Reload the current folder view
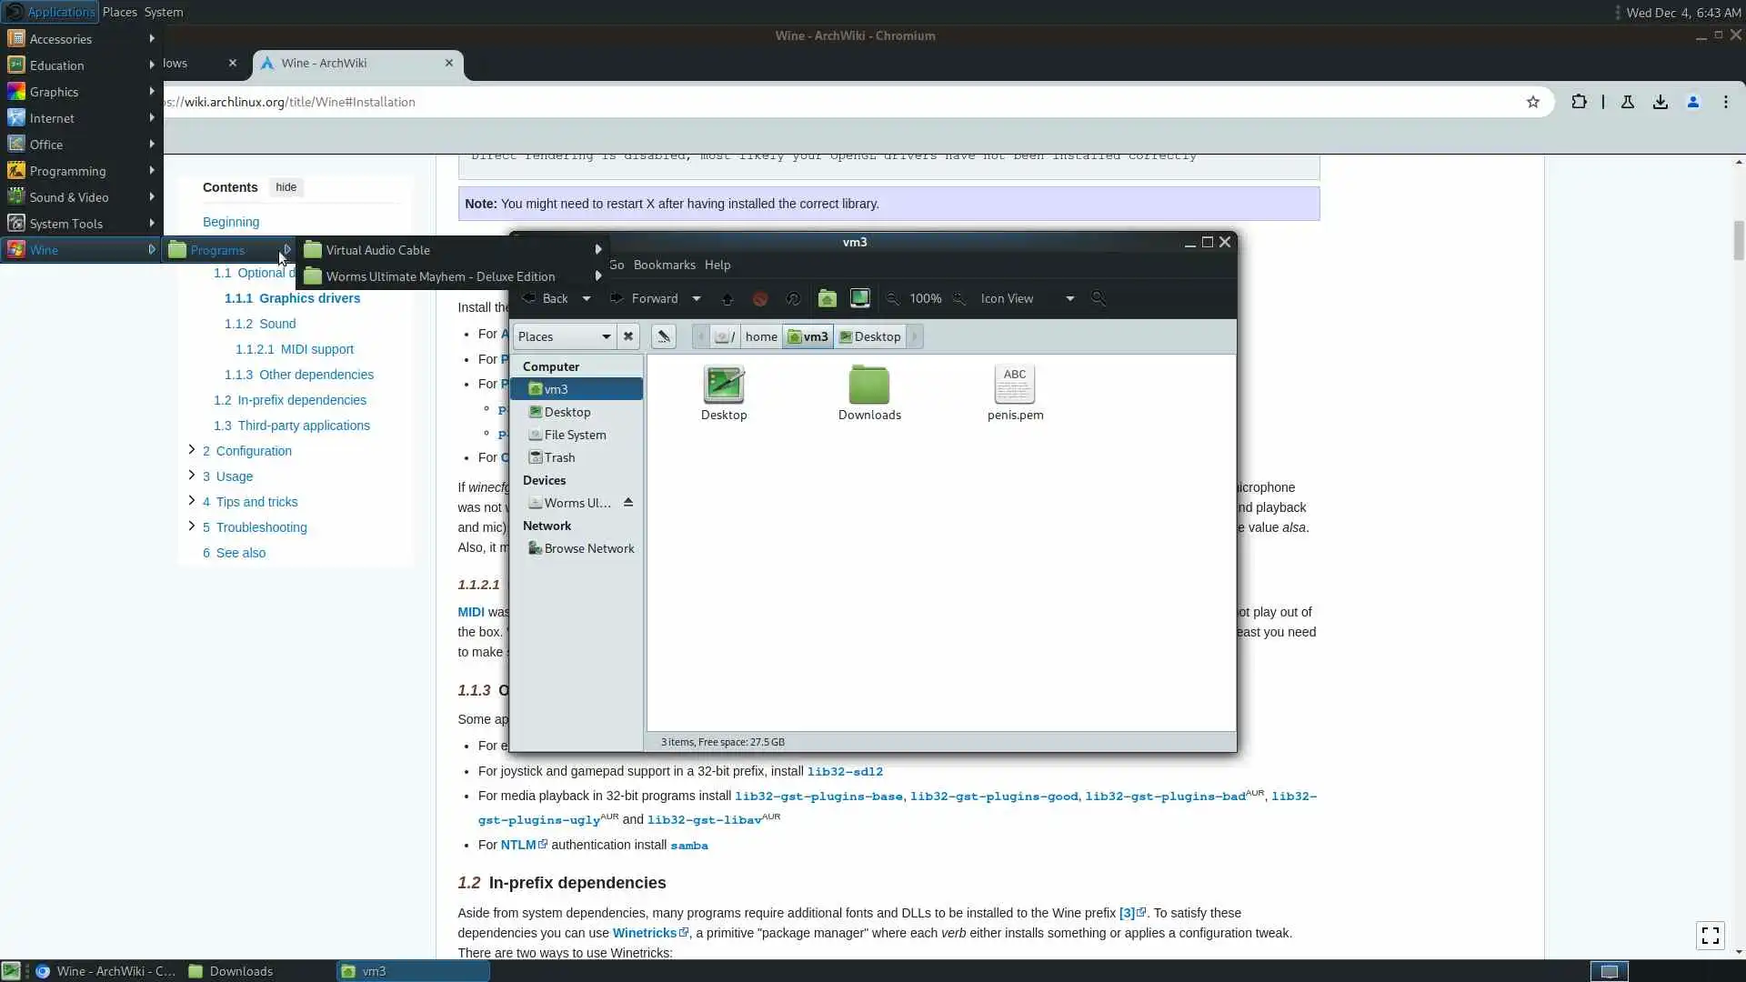 (x=793, y=298)
